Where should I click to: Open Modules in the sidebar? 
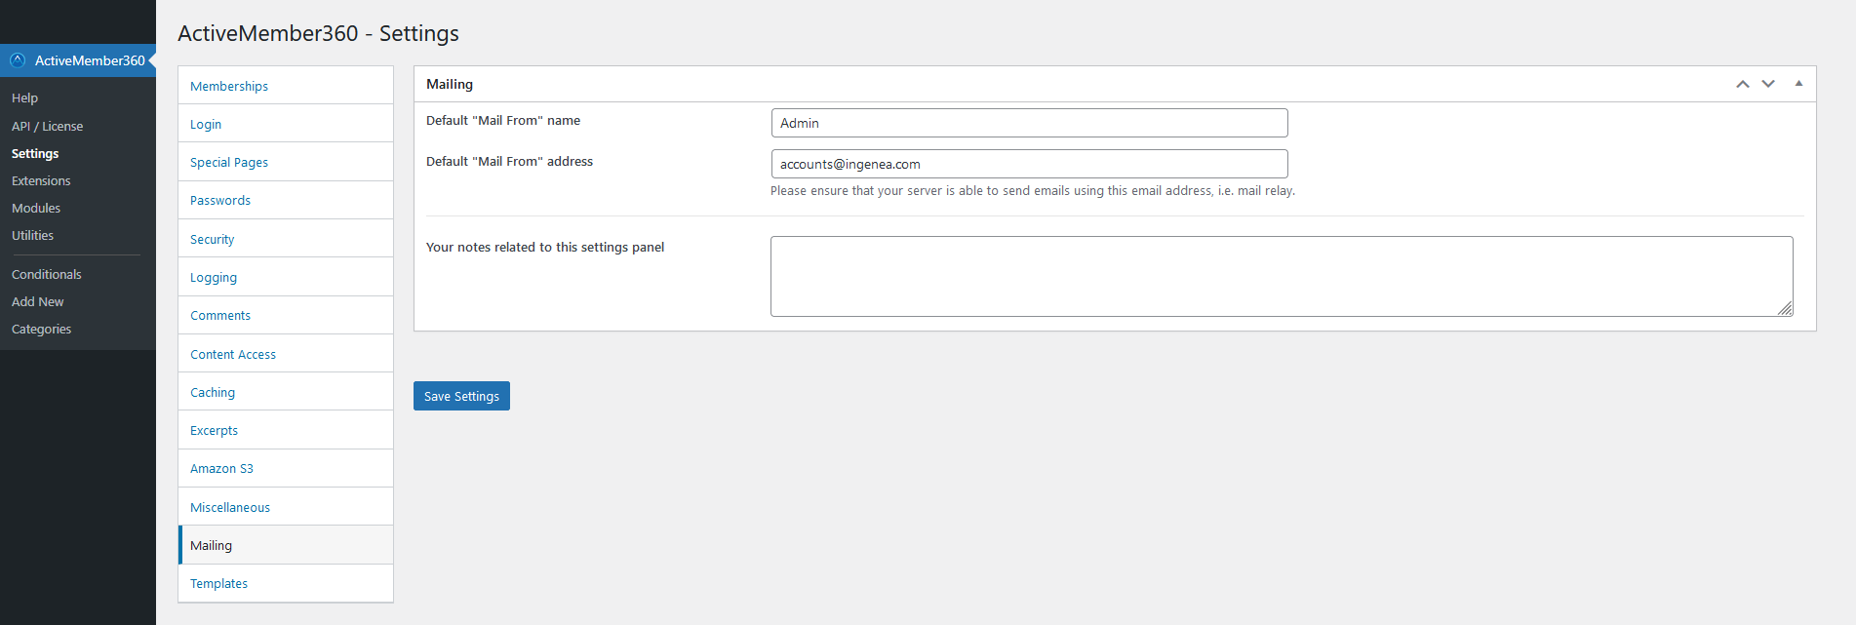pyautogui.click(x=36, y=209)
